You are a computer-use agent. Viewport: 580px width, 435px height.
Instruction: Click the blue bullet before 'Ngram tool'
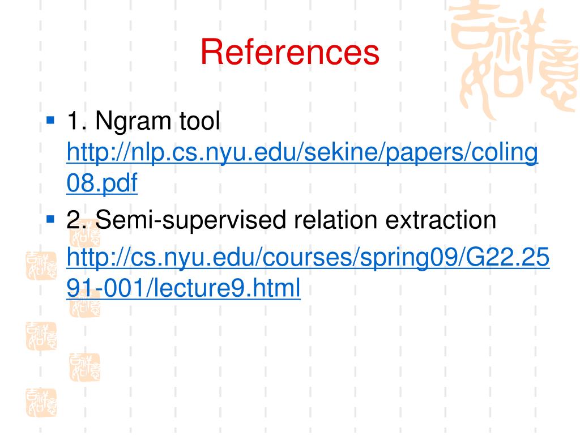pyautogui.click(x=50, y=120)
